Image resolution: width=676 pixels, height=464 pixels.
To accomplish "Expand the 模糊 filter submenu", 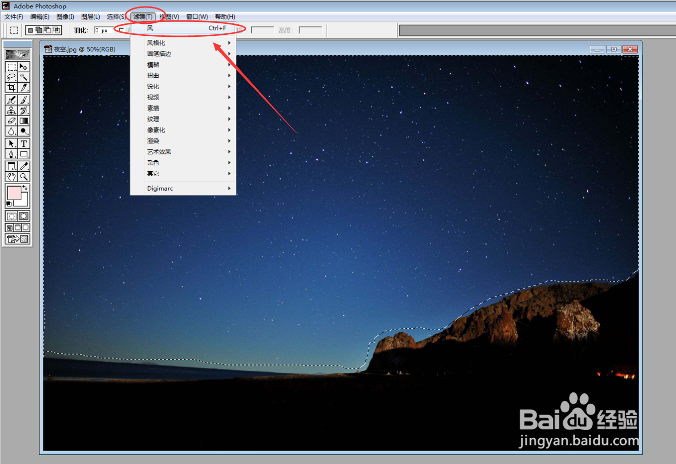I will pos(183,65).
